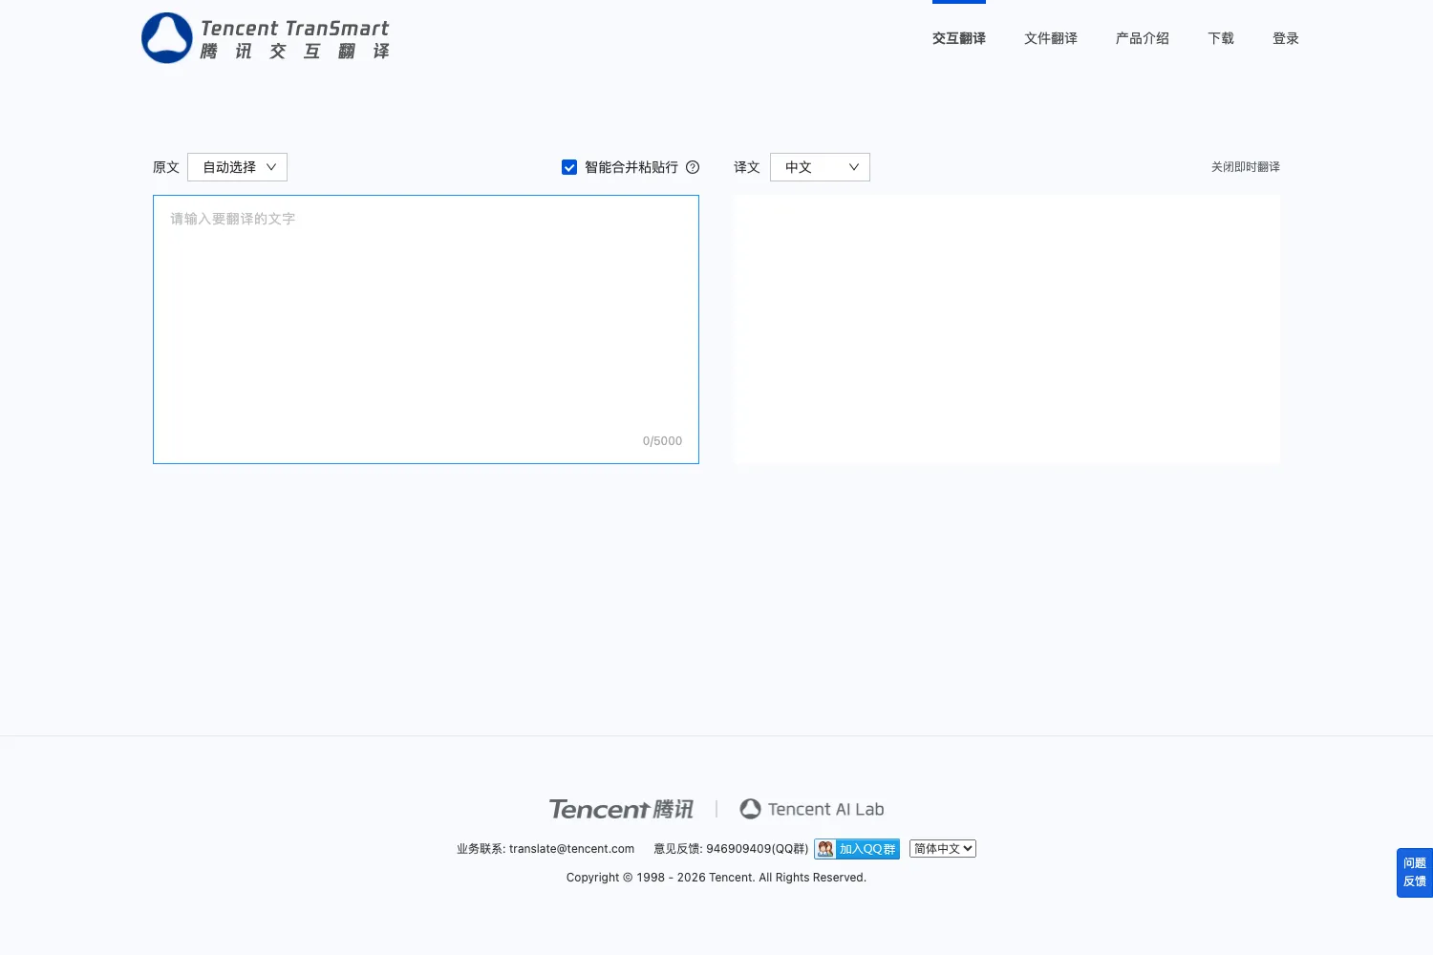Screen dimensions: 1433x955
Task: Click the translate@tencent.com contact email
Action: 571,849
